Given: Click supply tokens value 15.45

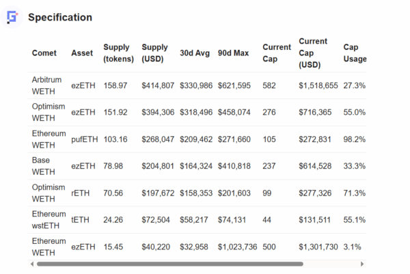Looking at the screenshot, I should 113,247.
